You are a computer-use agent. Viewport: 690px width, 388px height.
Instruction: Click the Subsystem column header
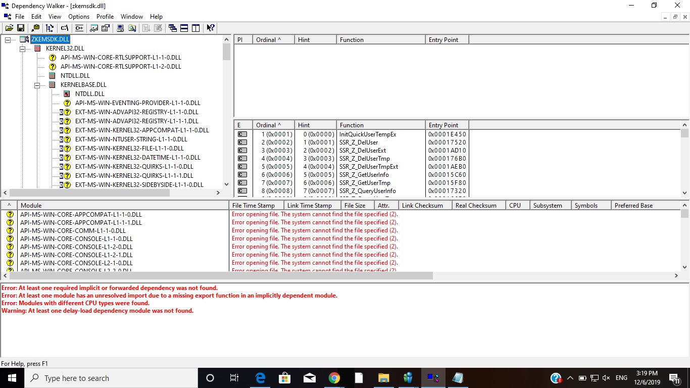551,206
